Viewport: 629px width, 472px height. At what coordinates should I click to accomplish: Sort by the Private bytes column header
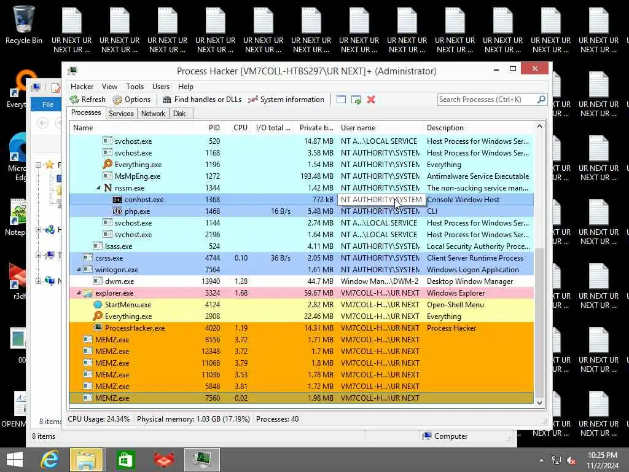tap(316, 128)
